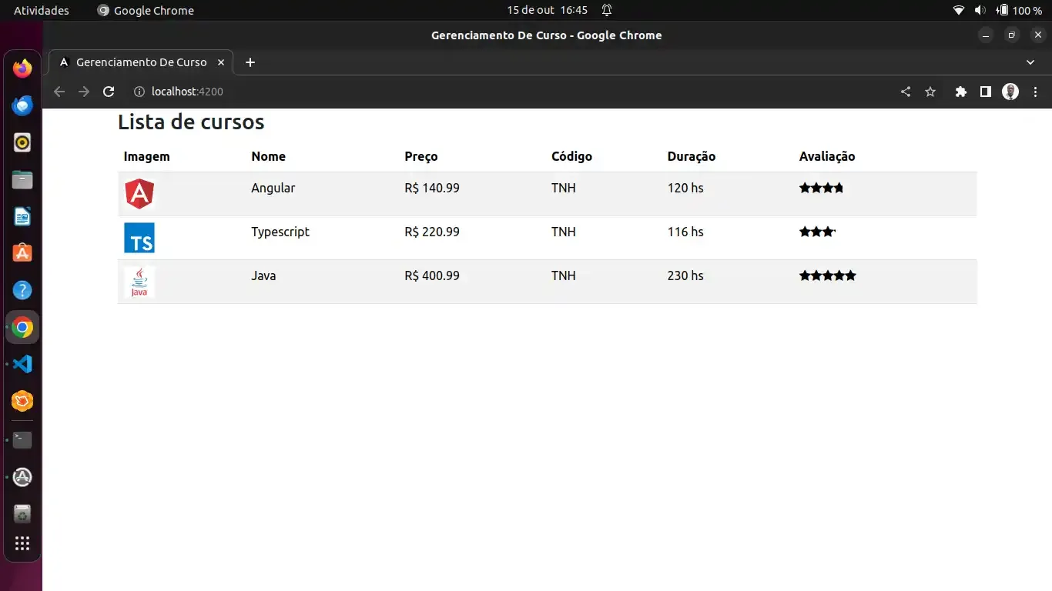The image size is (1052, 591).
Task: Click the Typescript star rating
Action: (818, 232)
